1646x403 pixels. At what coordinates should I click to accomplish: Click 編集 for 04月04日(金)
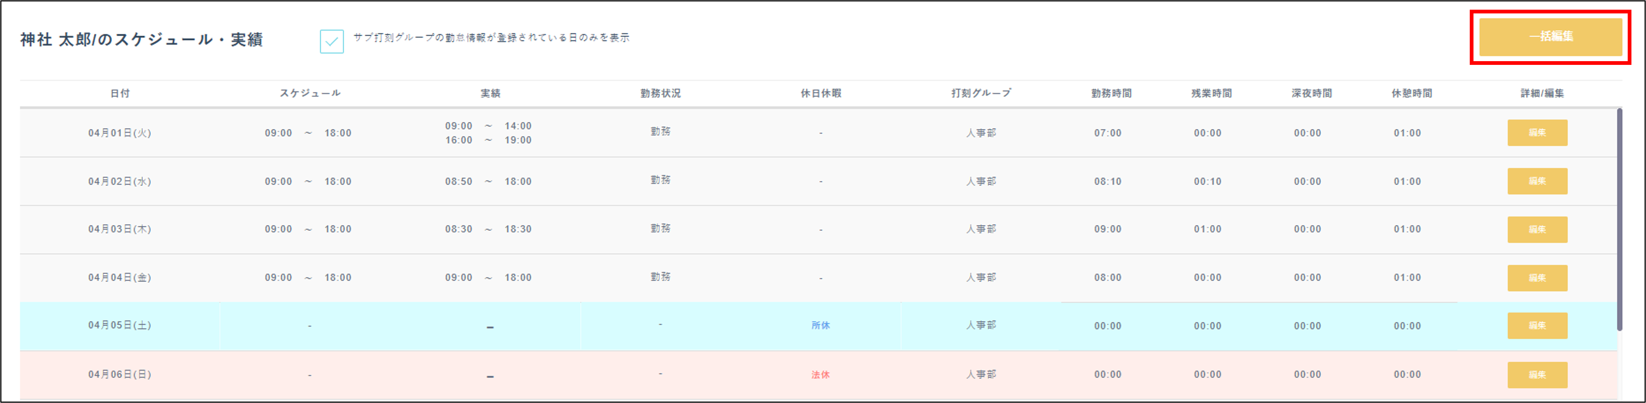coord(1537,277)
